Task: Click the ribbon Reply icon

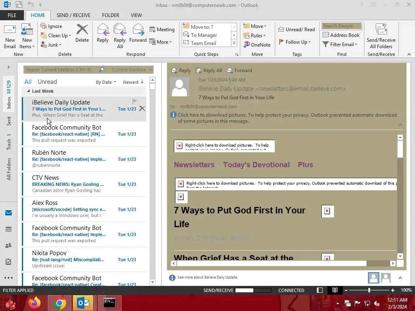Action: pyautogui.click(x=103, y=33)
